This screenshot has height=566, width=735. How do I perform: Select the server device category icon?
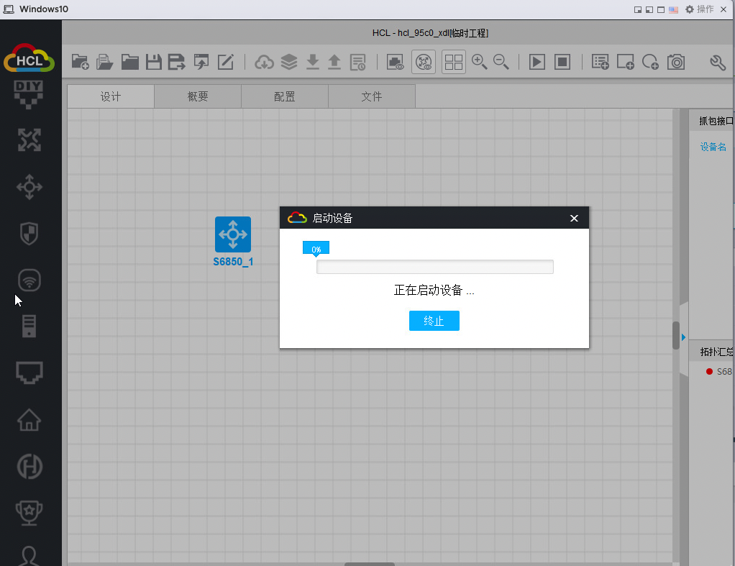[x=29, y=326]
